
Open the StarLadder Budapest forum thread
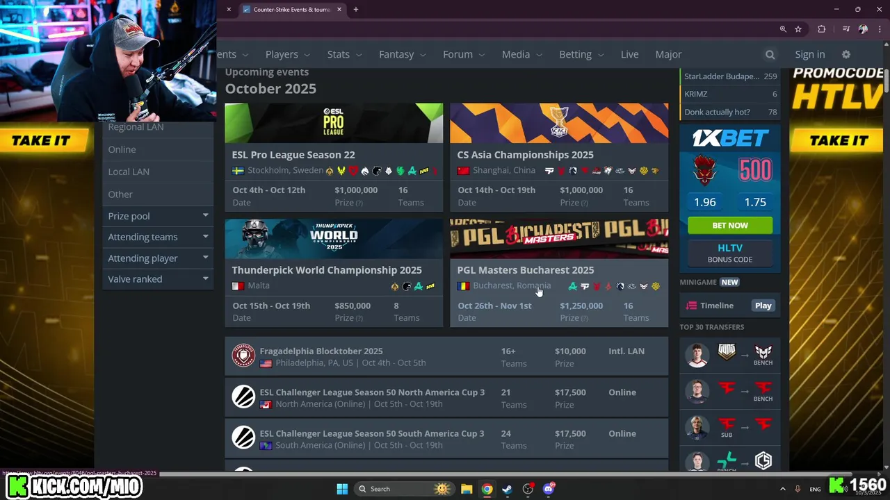click(x=730, y=76)
